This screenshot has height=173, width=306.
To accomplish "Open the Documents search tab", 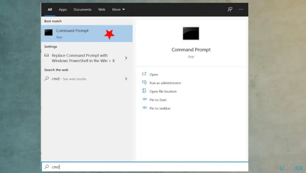I will (x=82, y=9).
